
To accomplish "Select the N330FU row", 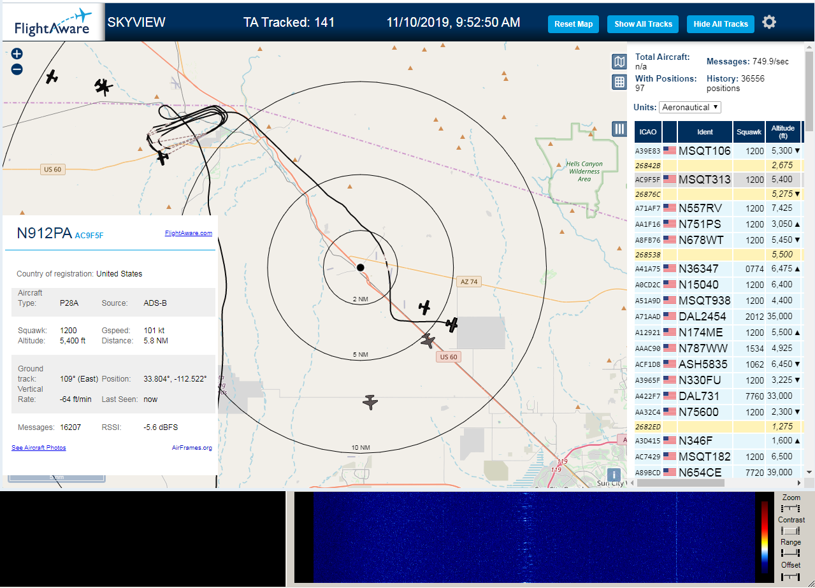I will [x=718, y=380].
